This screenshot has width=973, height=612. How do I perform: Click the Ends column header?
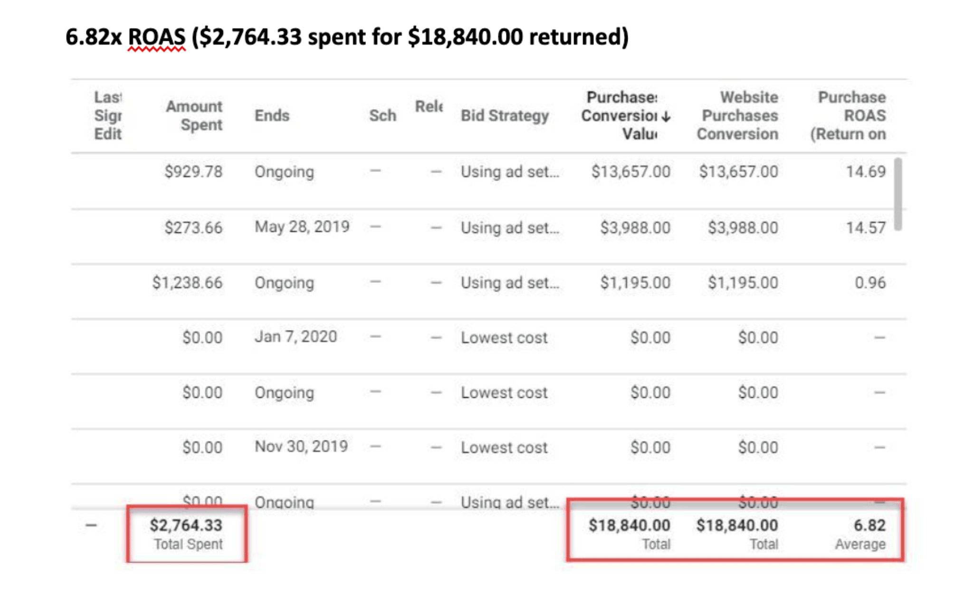pyautogui.click(x=272, y=115)
